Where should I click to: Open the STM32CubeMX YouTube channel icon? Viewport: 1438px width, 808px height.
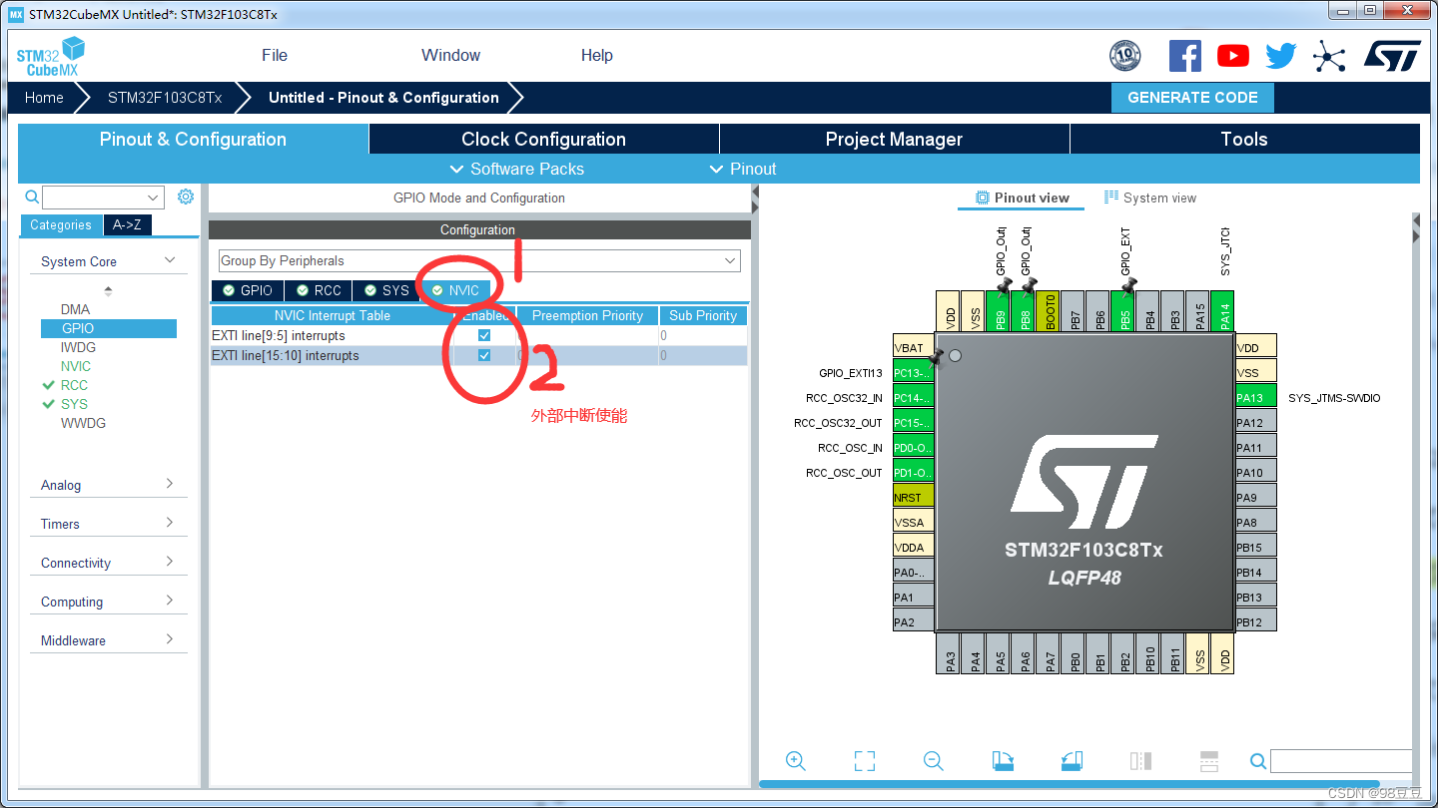[1232, 56]
